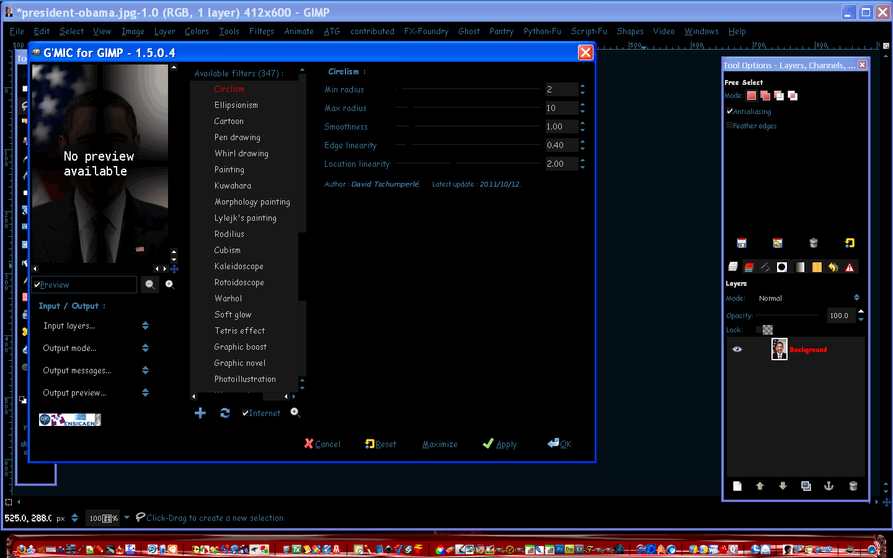Hide the Background layer with eye icon

point(737,349)
